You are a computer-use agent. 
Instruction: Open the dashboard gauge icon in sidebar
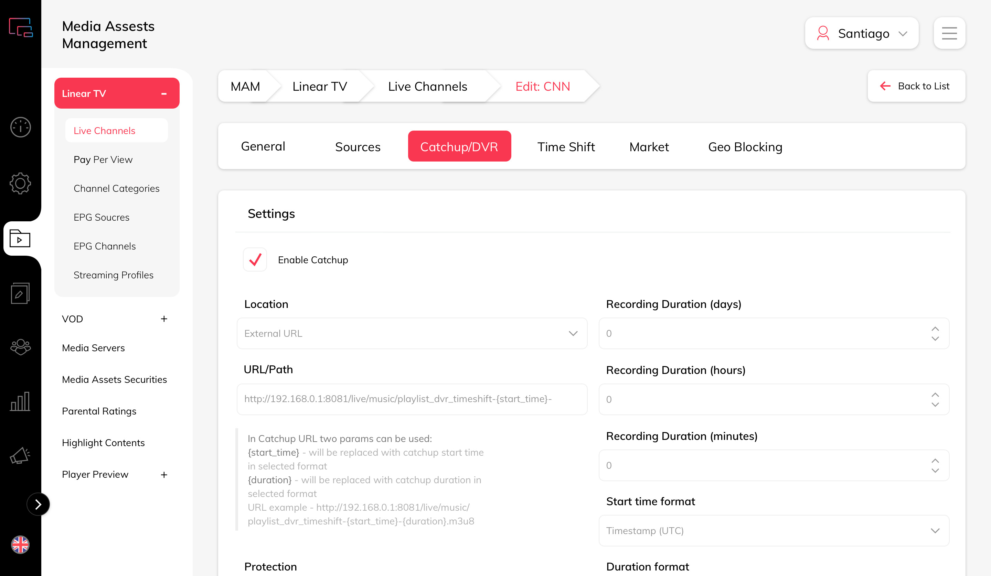(x=20, y=127)
